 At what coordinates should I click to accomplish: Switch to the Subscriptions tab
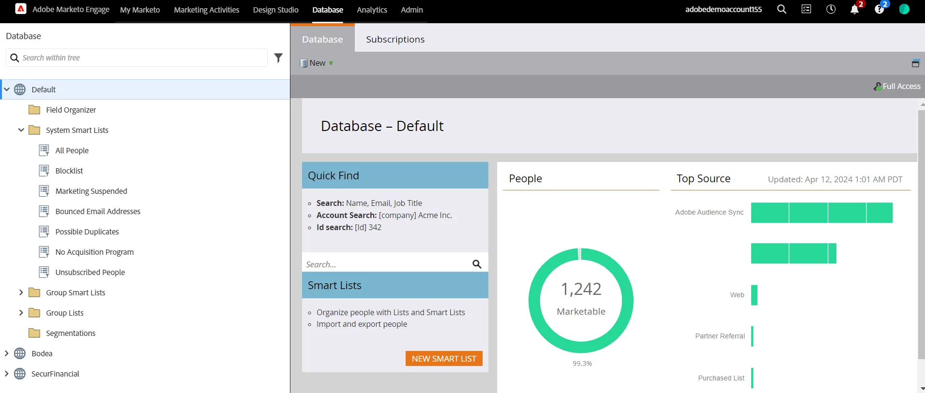pyautogui.click(x=395, y=39)
